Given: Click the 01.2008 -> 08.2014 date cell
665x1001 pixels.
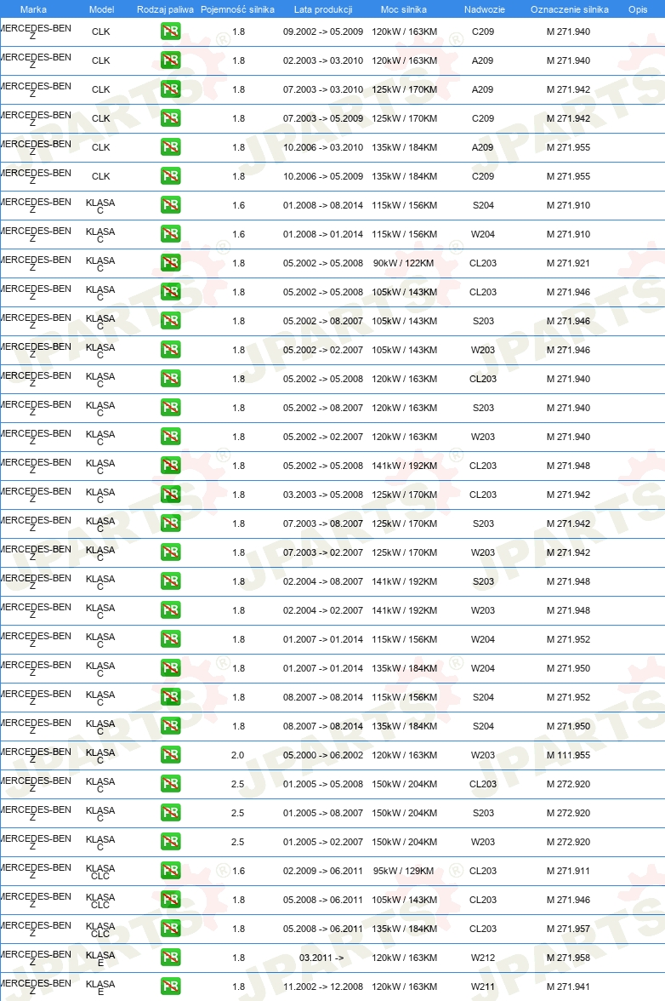Looking at the screenshot, I should click(x=322, y=205).
